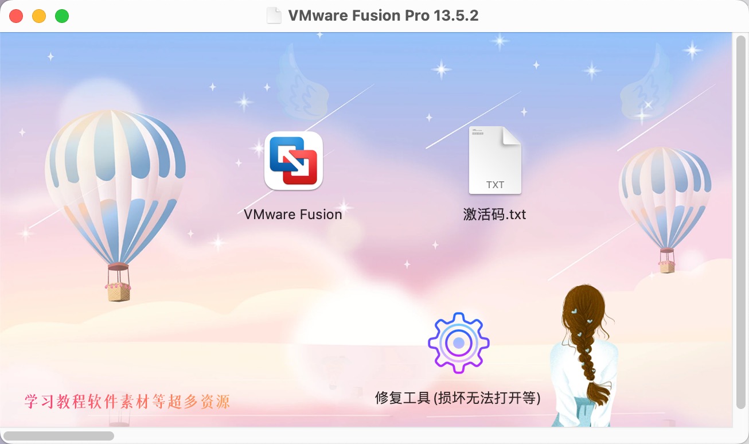Click the empty vertical scrollbar track below thumb
The height and width of the screenshot is (444, 749).
(x=741, y=417)
